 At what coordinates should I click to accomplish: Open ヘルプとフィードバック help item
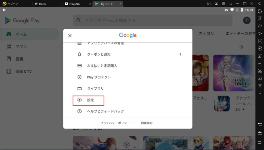point(105,111)
